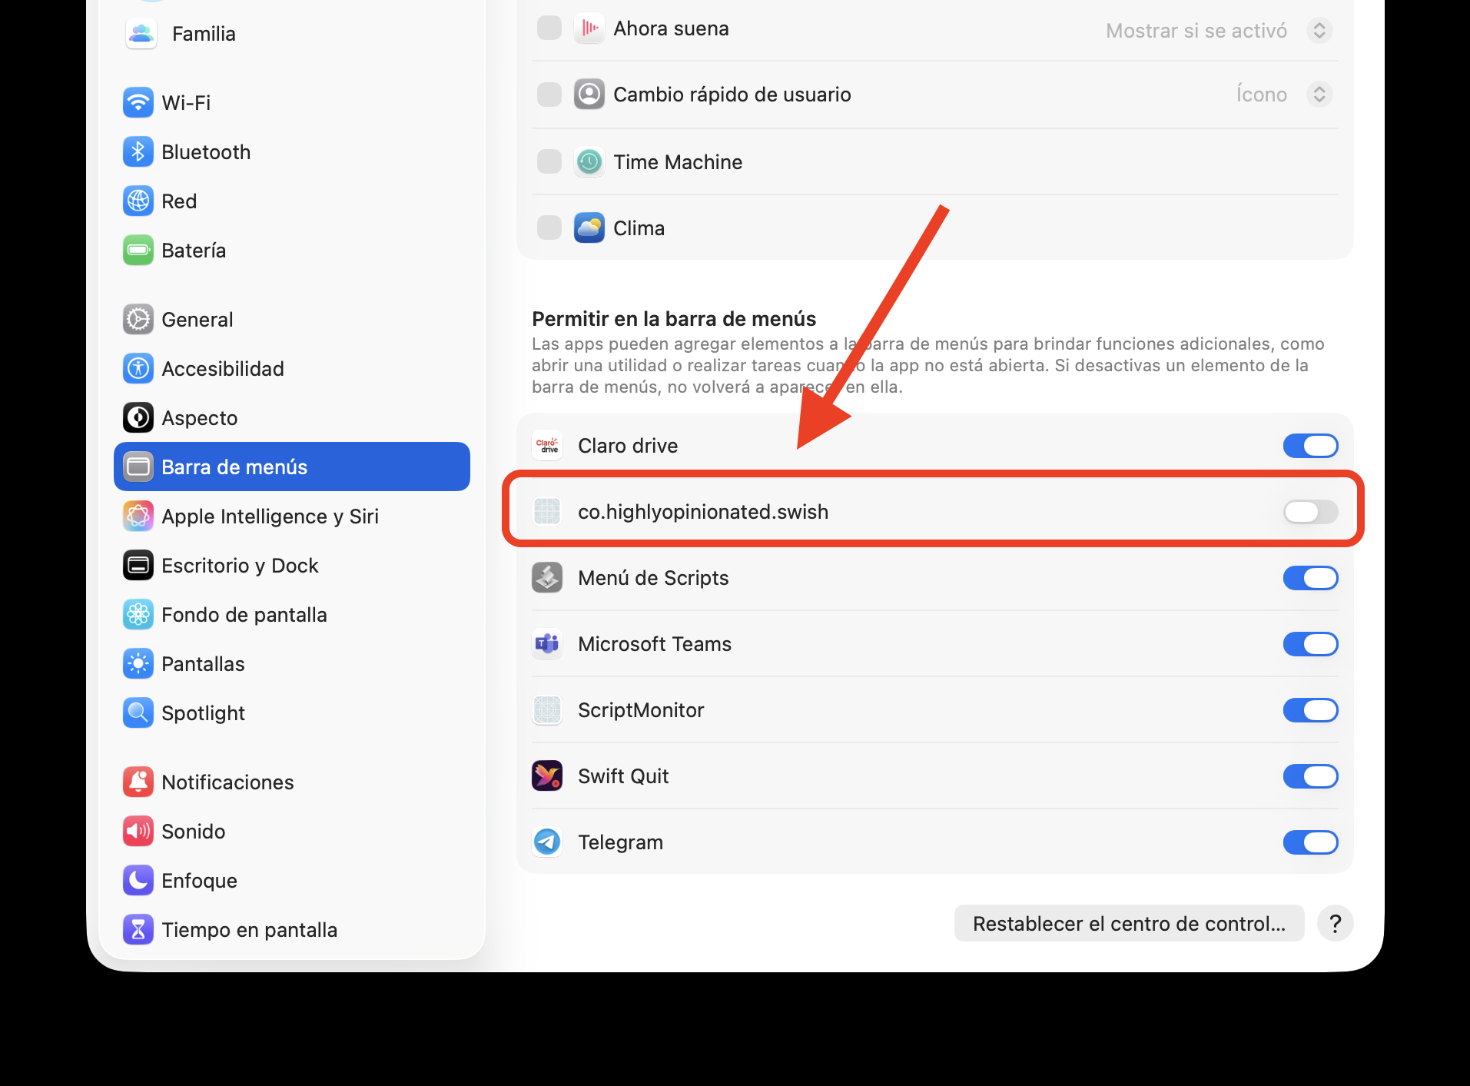
Task: Disable the ScriptMonitor switch
Action: [1311, 710]
